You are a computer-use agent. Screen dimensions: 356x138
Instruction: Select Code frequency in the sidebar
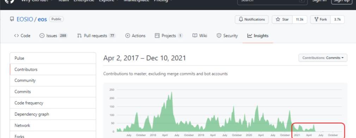(53, 103)
